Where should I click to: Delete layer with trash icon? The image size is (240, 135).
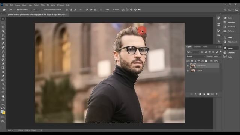[217, 94]
